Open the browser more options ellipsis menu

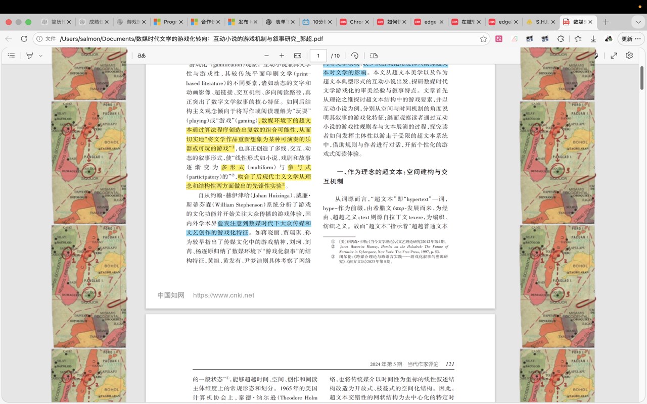click(x=638, y=39)
